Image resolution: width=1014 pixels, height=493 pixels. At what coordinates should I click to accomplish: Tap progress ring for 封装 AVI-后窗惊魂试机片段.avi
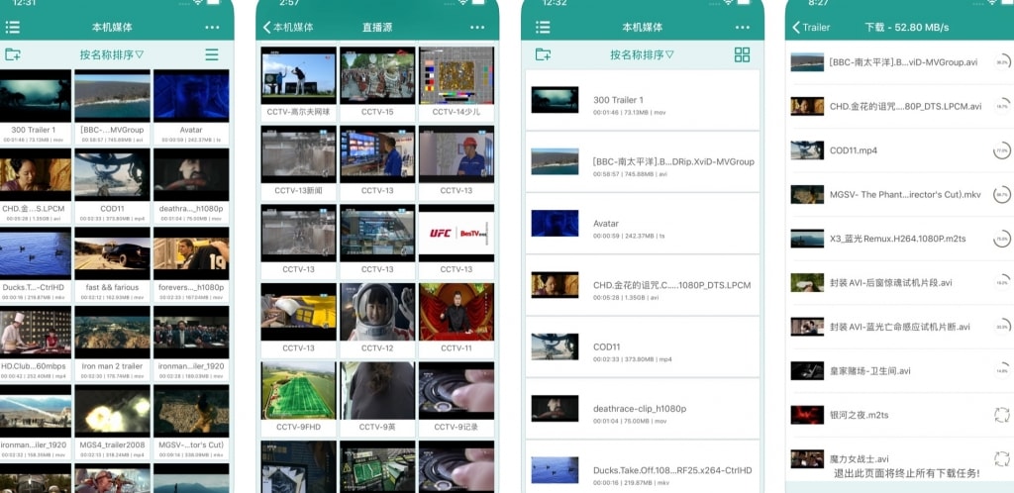coord(1002,282)
